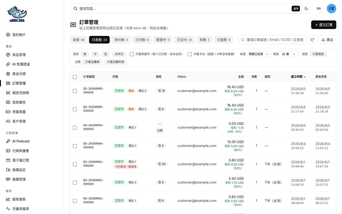Screen dimensions: 342x214
Task: Switch to 待付款 4 tab
Action: click(121, 40)
